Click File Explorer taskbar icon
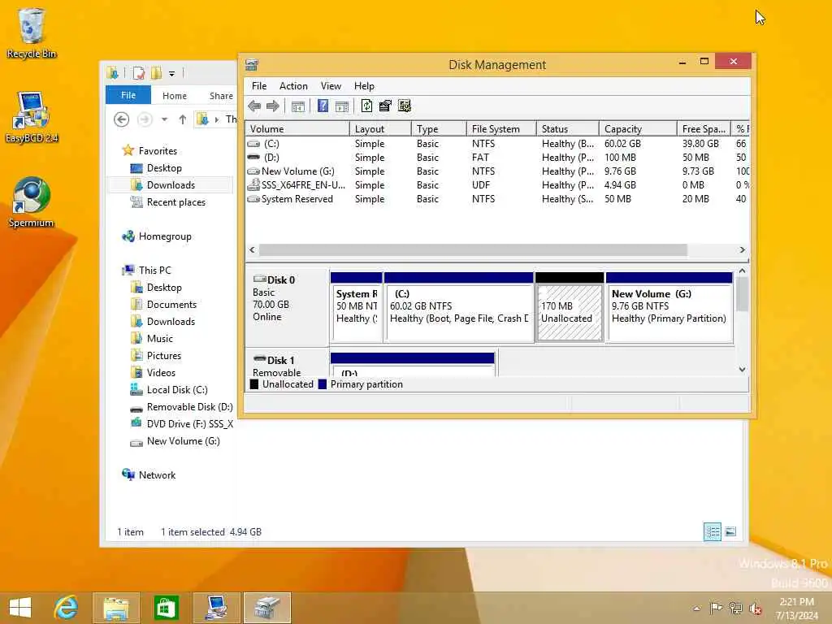Viewport: 832px width, 624px height. (116, 607)
